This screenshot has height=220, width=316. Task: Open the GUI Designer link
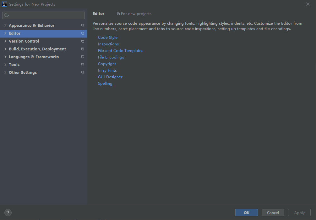[x=110, y=77]
